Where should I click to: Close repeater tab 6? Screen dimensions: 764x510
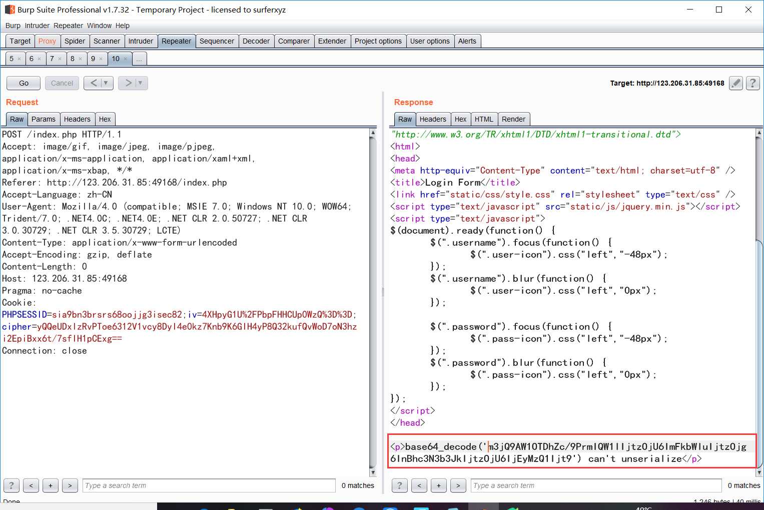tap(39, 59)
